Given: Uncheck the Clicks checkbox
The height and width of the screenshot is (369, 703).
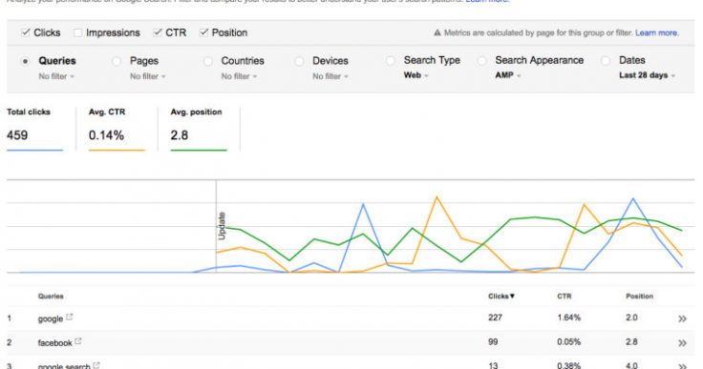Looking at the screenshot, I should [26, 32].
